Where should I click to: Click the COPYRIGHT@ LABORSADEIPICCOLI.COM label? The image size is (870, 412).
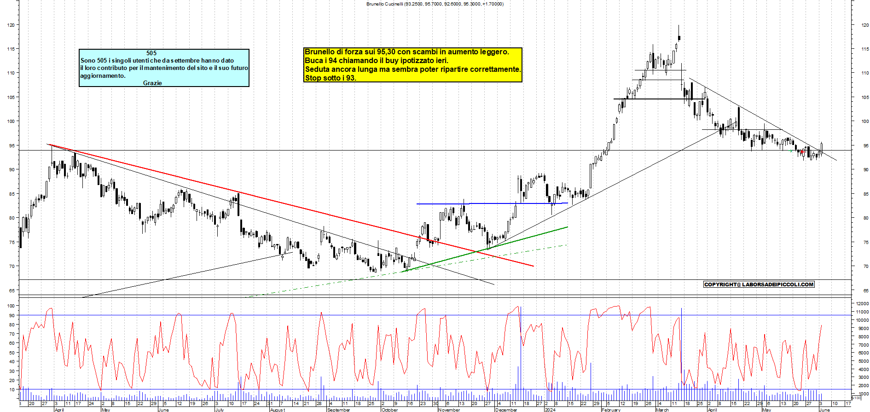pyautogui.click(x=759, y=284)
